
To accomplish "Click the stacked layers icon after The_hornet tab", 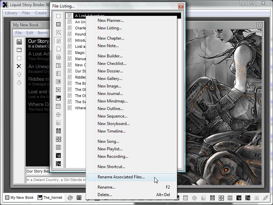I will click(70, 198).
